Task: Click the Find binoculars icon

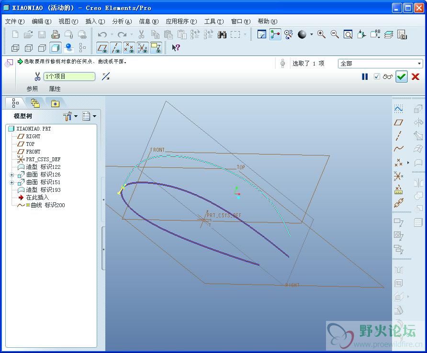Action: [x=222, y=34]
